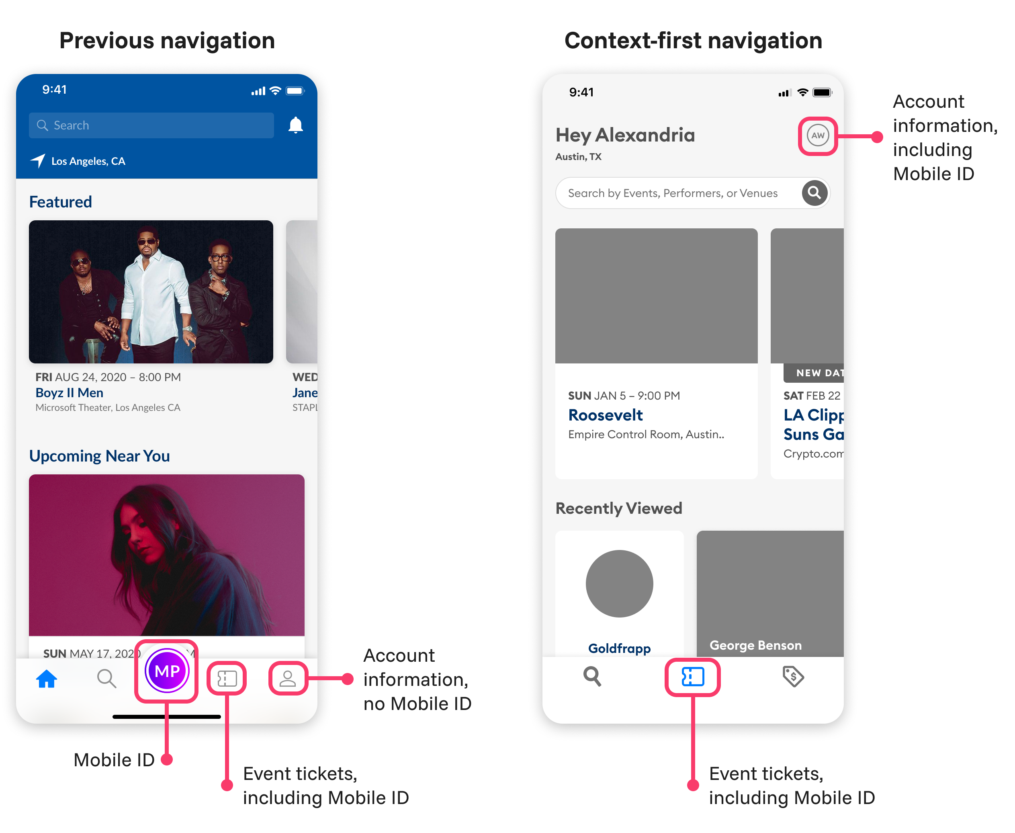
Task: Tap the notification bell icon
Action: pos(295,125)
